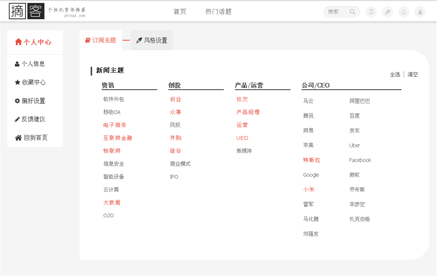437x276 pixels.
Task: Click 回到首页 in the sidebar
Action: (x=31, y=138)
